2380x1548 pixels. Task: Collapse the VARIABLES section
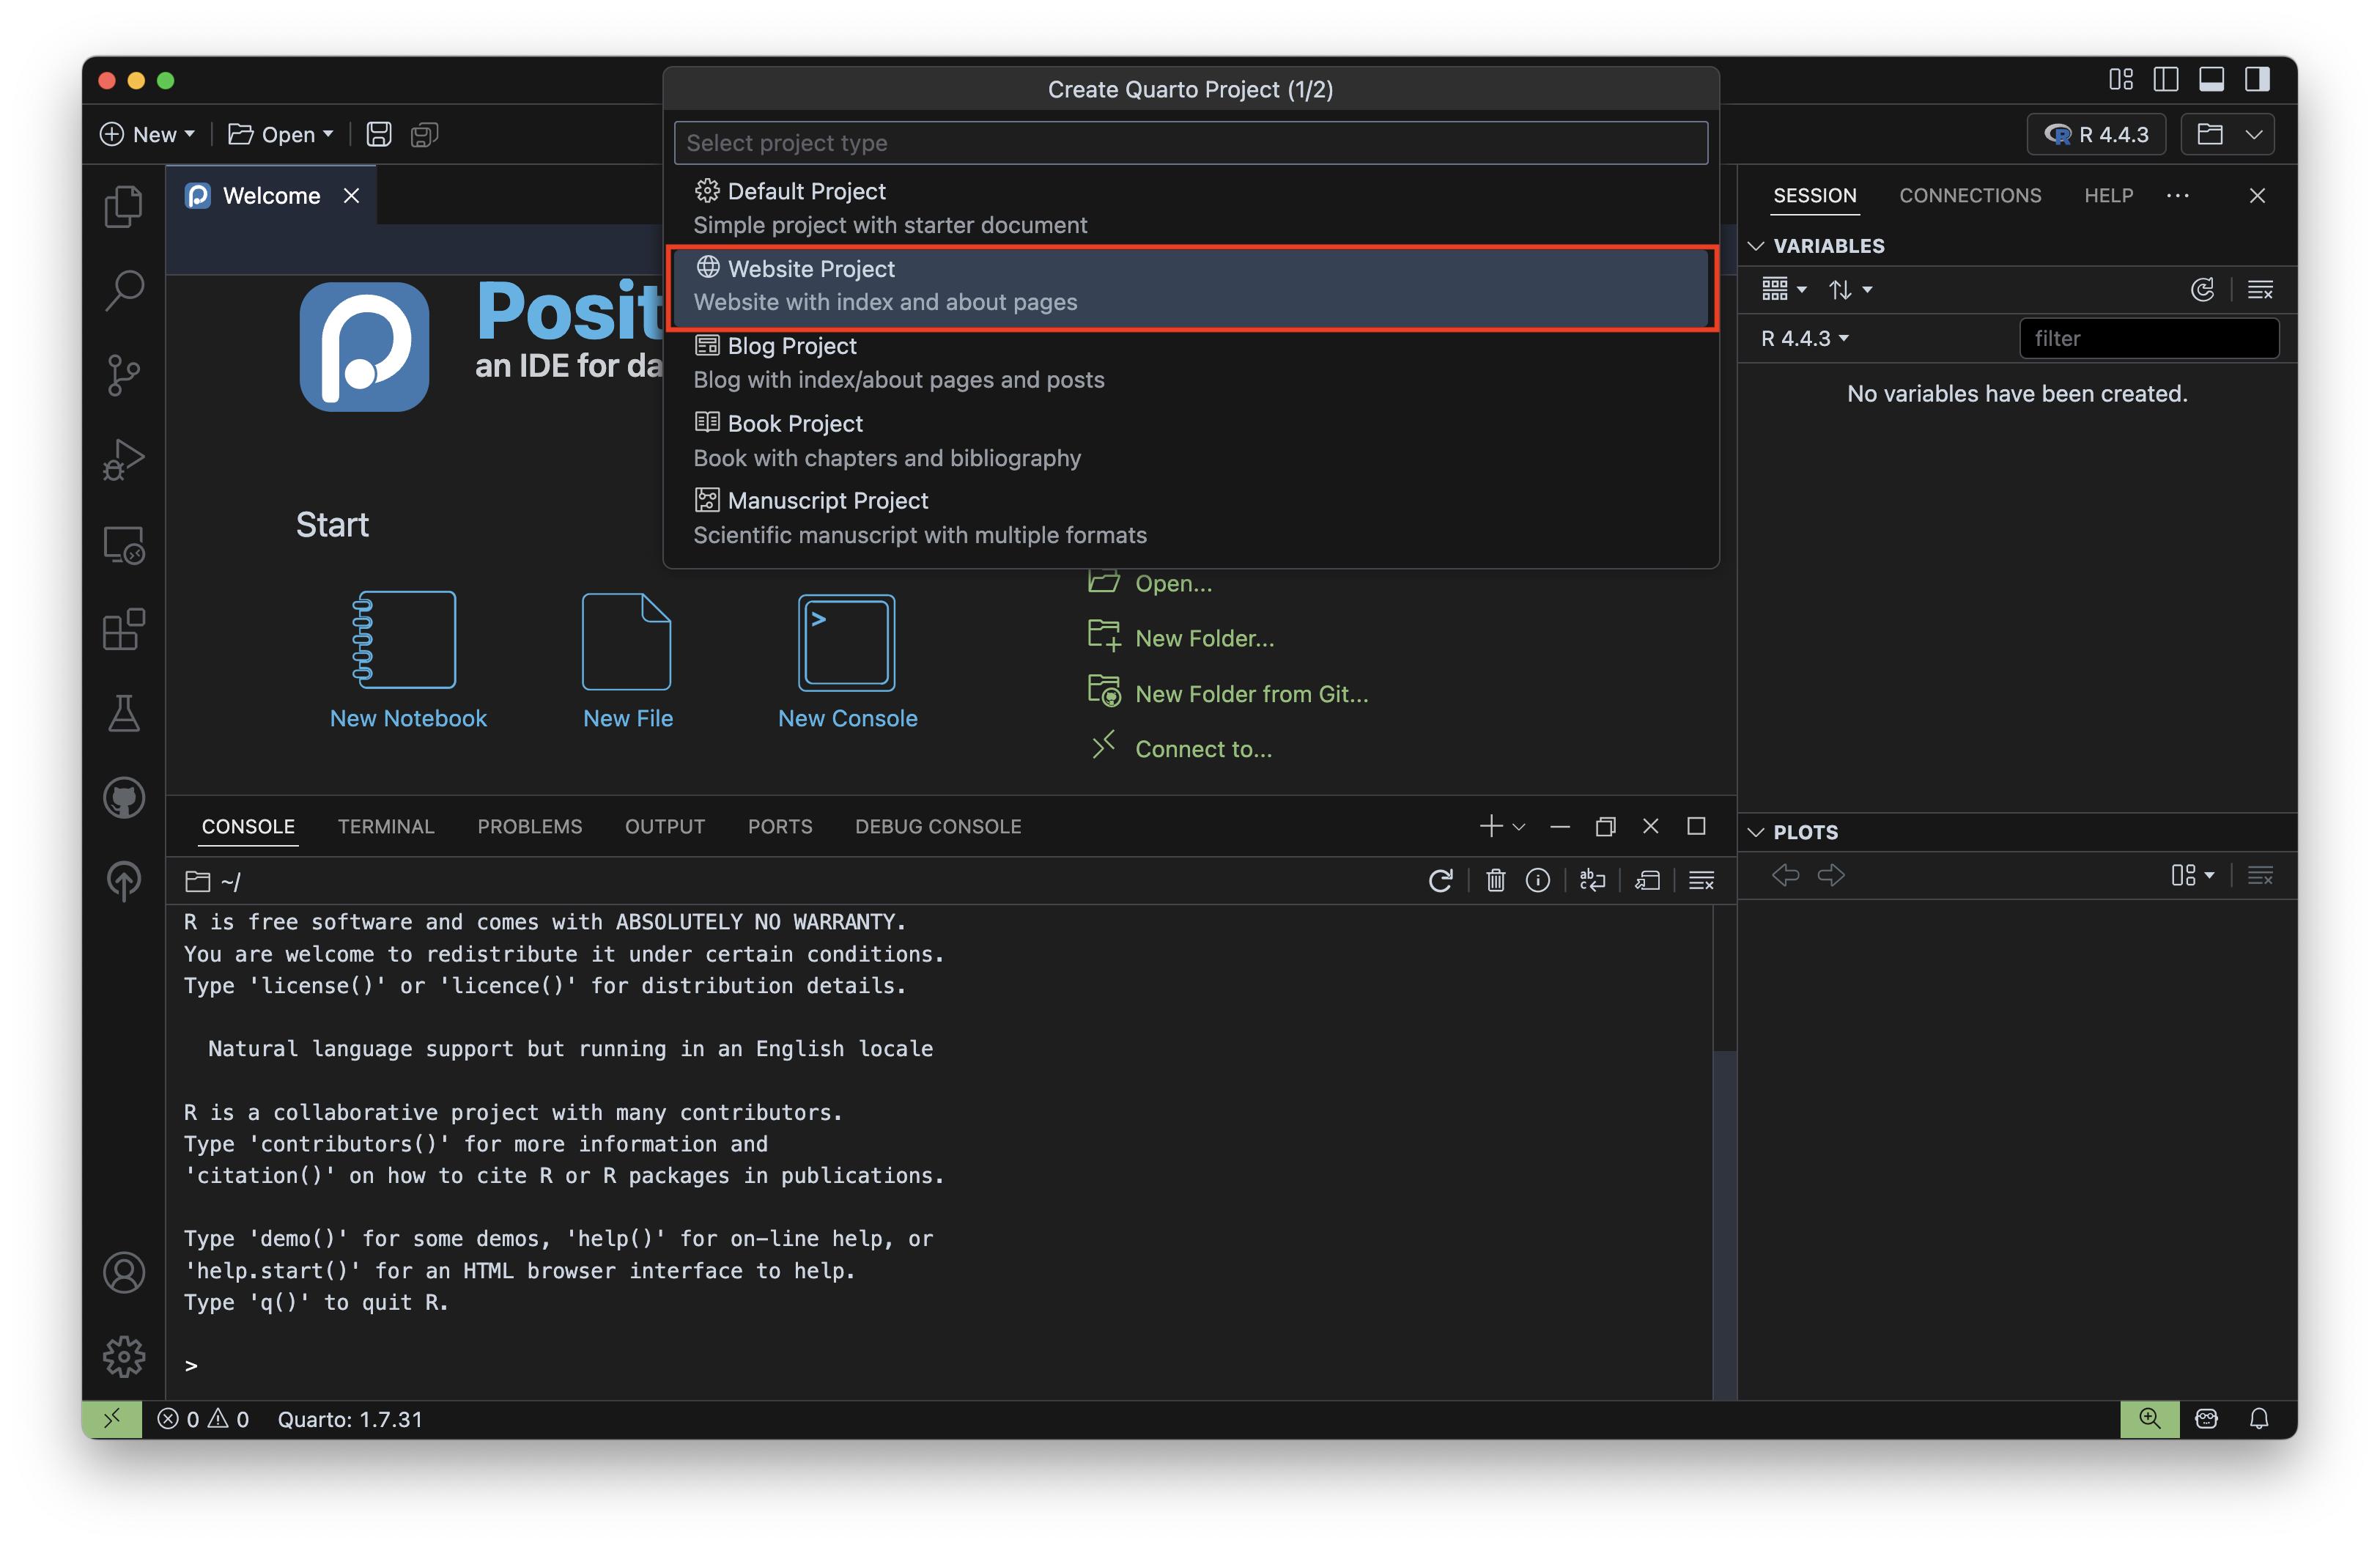coord(1754,245)
